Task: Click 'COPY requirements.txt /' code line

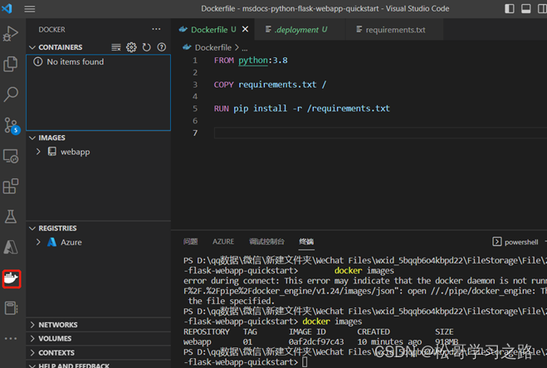Action: click(x=270, y=85)
